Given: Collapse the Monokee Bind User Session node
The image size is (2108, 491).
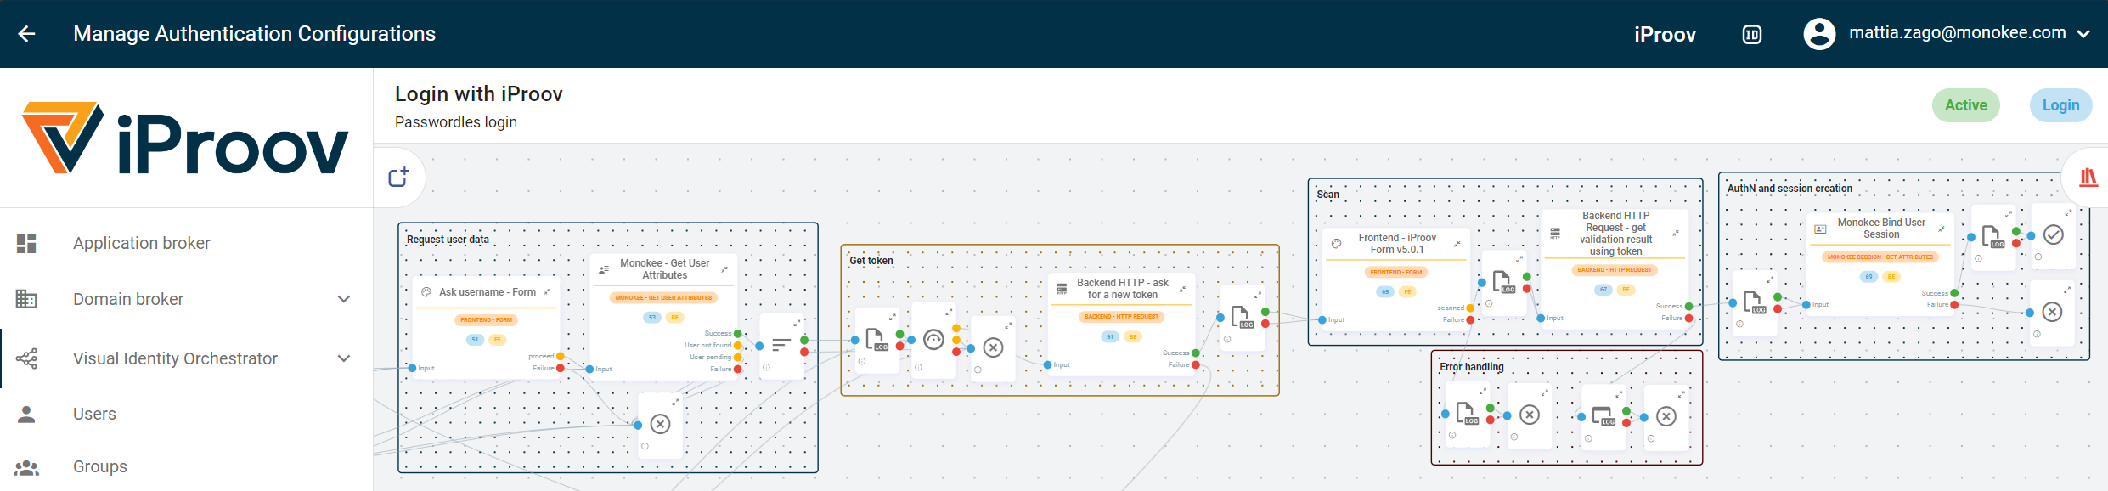Looking at the screenshot, I should tap(1942, 229).
